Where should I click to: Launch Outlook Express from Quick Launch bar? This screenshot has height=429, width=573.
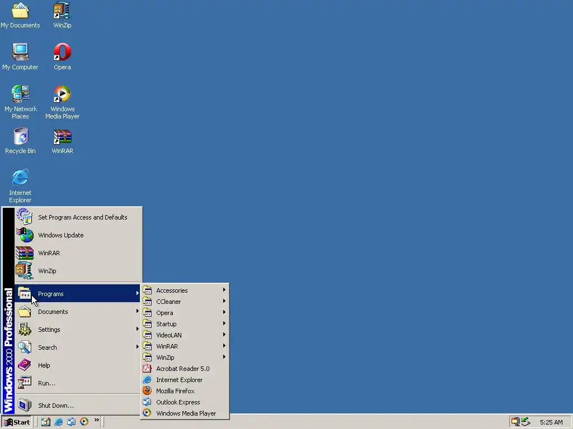pyautogui.click(x=71, y=422)
